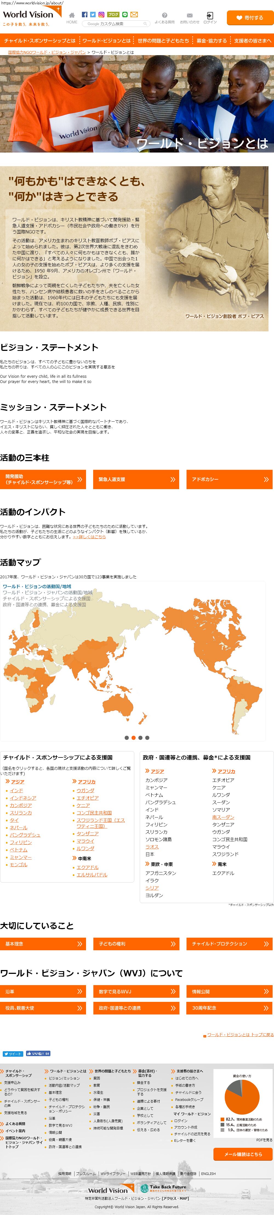Open 支援者の皆さまへ nav menu
This screenshot has height=1215, width=274.
pos(252,41)
